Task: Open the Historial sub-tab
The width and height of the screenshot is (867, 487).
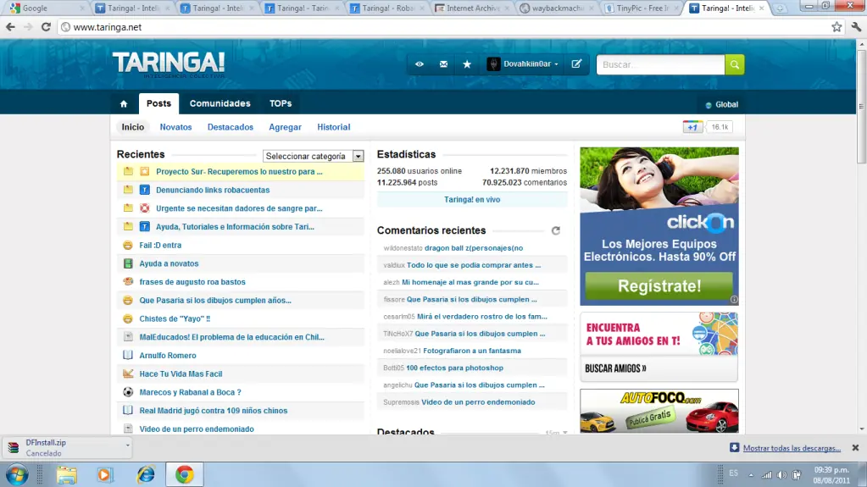Action: [x=333, y=127]
